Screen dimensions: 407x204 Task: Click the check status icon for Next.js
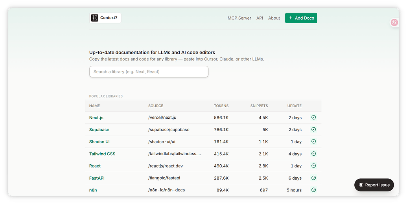click(x=313, y=117)
